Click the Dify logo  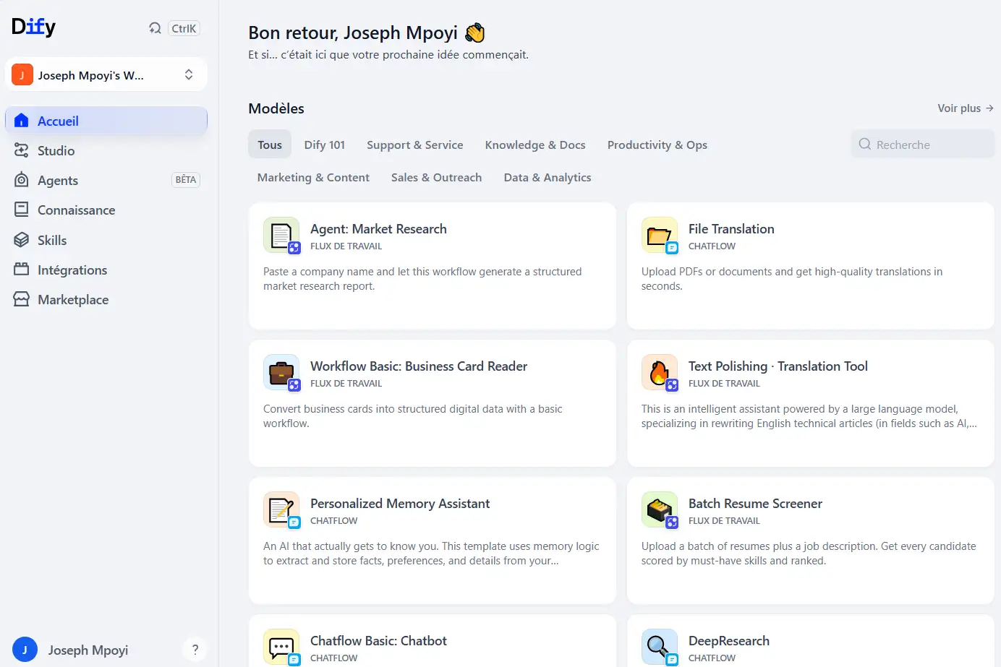coord(33,27)
